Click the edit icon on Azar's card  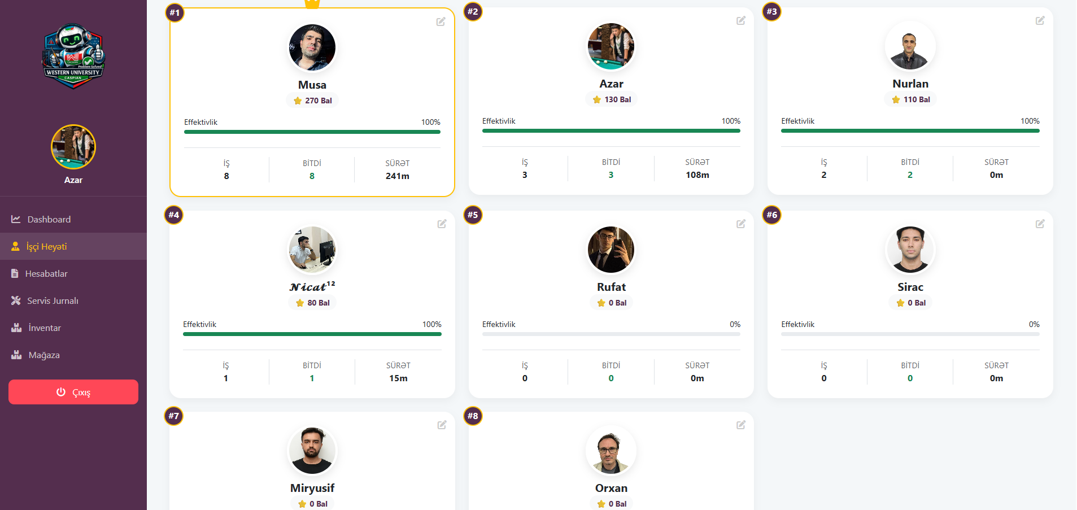click(x=740, y=21)
